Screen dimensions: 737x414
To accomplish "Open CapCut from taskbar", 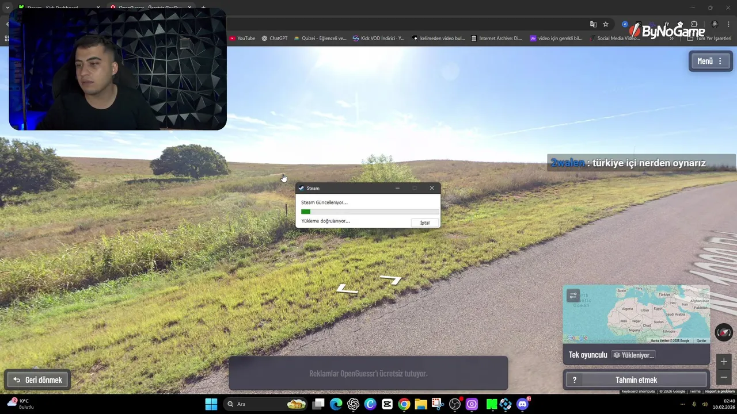I will click(x=387, y=404).
